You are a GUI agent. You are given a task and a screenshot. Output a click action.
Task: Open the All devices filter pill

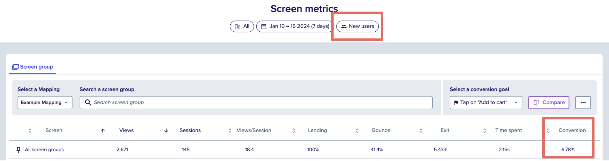click(x=242, y=26)
